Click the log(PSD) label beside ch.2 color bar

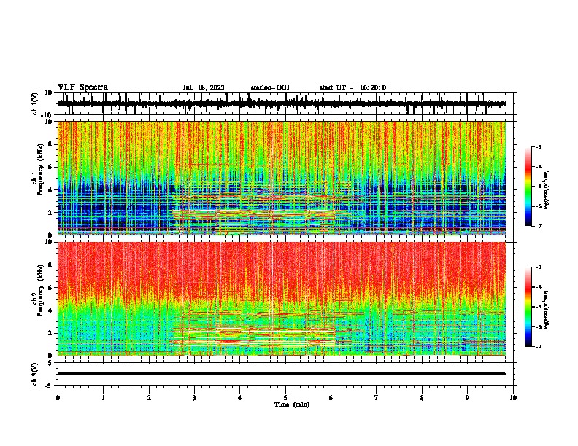pyautogui.click(x=546, y=310)
